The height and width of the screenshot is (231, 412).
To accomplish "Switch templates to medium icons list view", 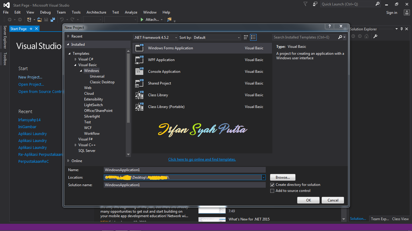I will pos(253,37).
